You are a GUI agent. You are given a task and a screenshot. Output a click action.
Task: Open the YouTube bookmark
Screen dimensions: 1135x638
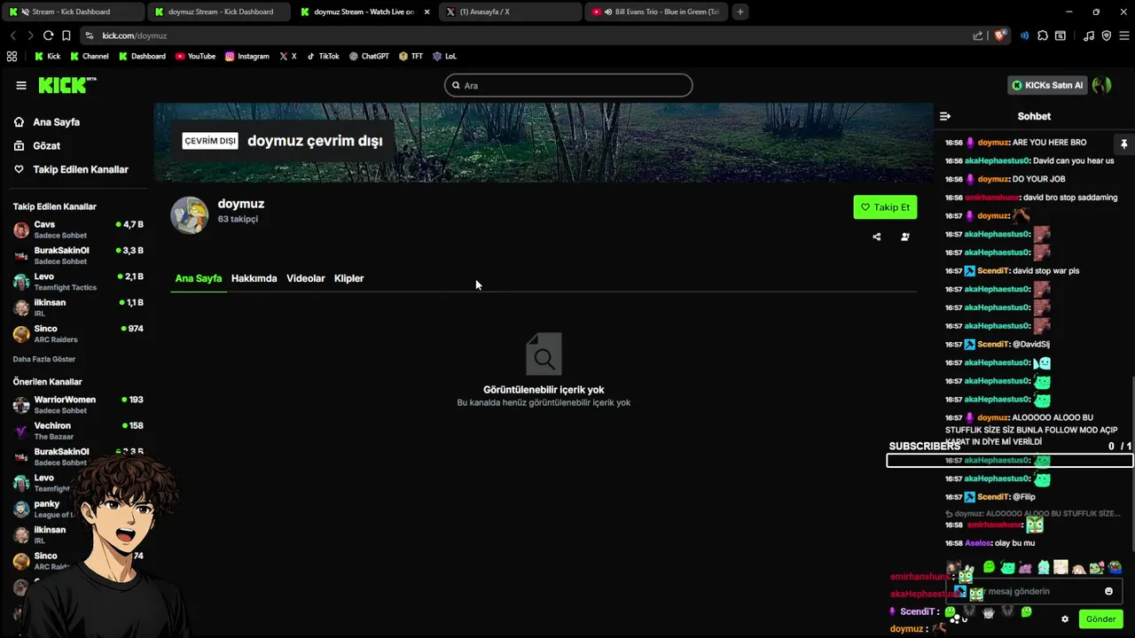[195, 56]
